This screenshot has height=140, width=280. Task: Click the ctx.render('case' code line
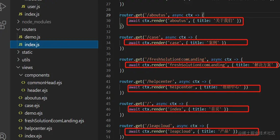point(177,43)
